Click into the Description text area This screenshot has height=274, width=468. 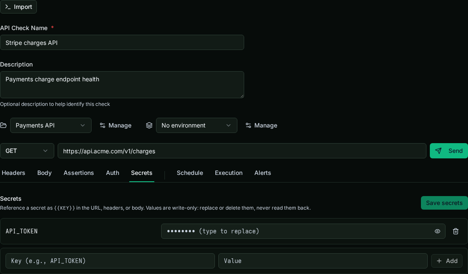[122, 85]
